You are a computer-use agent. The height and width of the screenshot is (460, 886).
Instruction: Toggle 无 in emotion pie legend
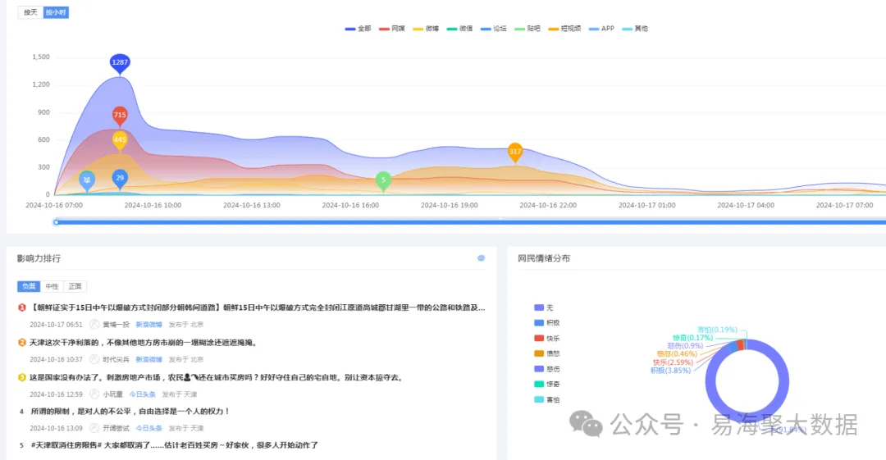[544, 308]
